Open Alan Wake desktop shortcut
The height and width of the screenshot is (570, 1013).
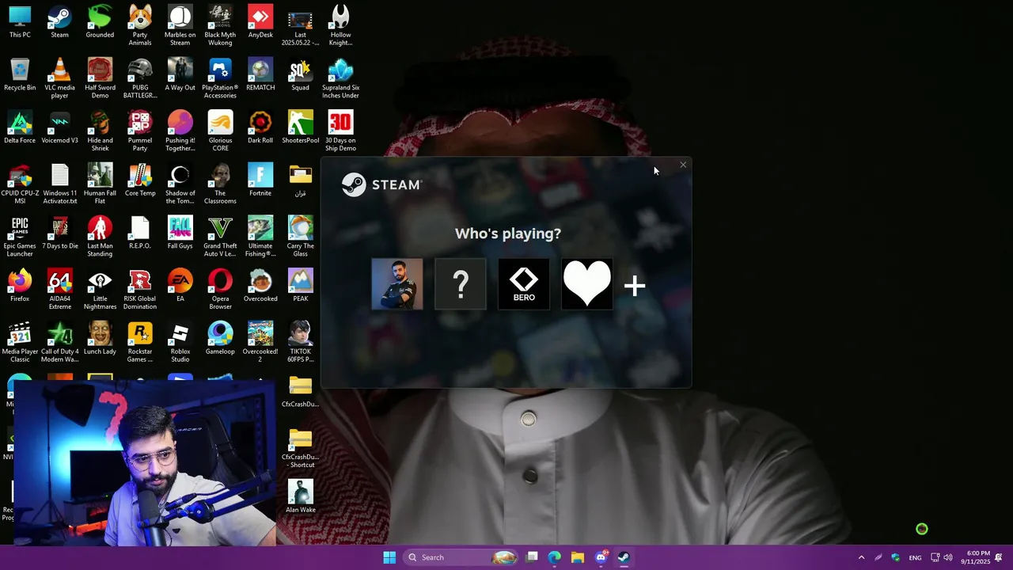[300, 497]
